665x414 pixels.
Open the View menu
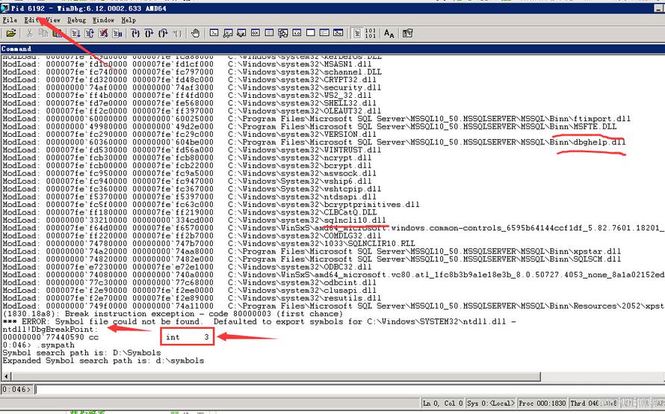point(53,20)
